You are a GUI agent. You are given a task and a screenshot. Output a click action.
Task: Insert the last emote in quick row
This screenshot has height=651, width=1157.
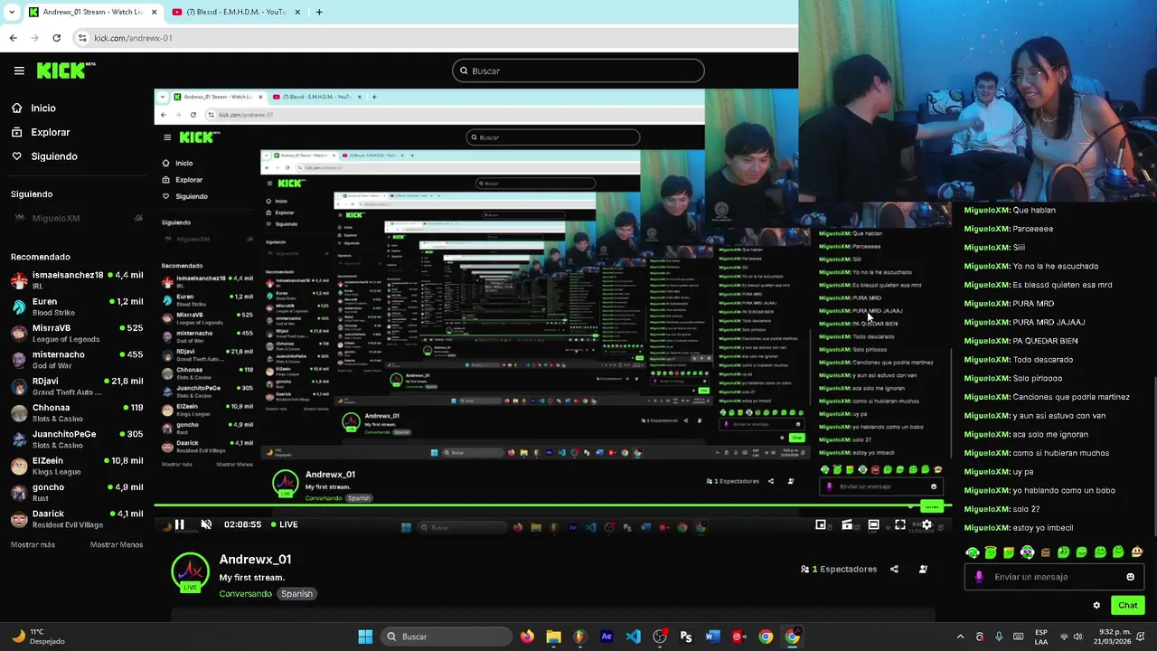pyautogui.click(x=1136, y=552)
